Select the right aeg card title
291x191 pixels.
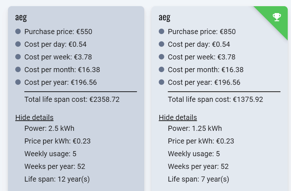coord(164,17)
